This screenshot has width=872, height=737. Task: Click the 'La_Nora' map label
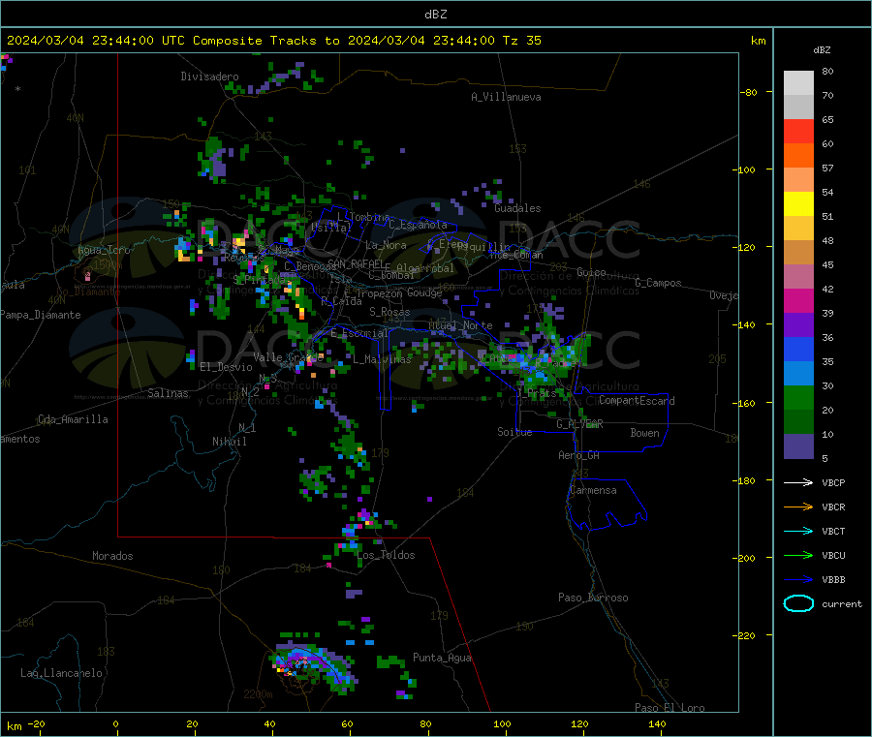click(x=386, y=245)
